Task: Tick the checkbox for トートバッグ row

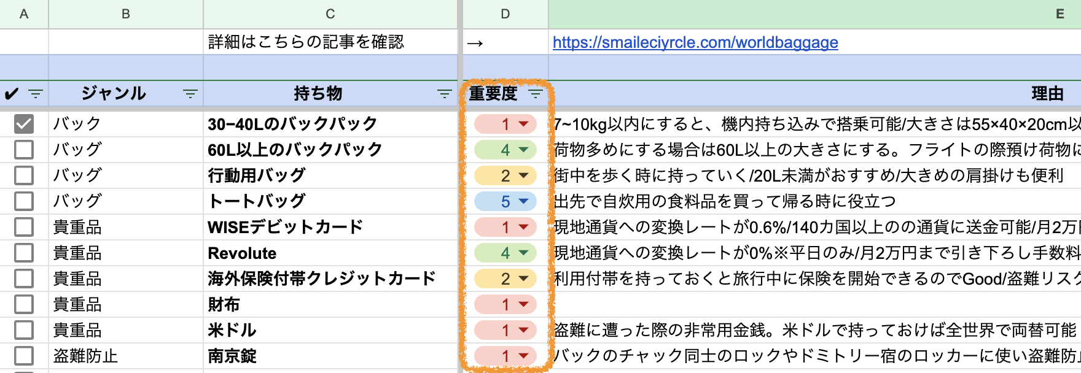Action: click(x=24, y=201)
